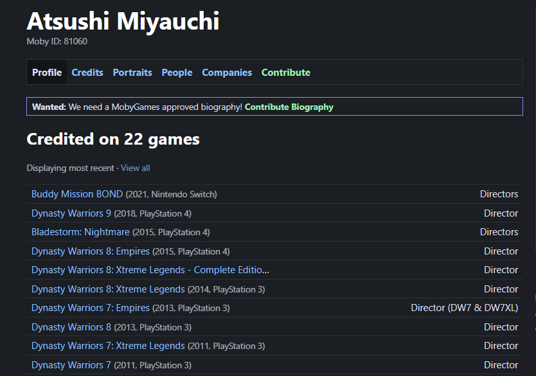Click the Credited on 22 games heading

[113, 139]
